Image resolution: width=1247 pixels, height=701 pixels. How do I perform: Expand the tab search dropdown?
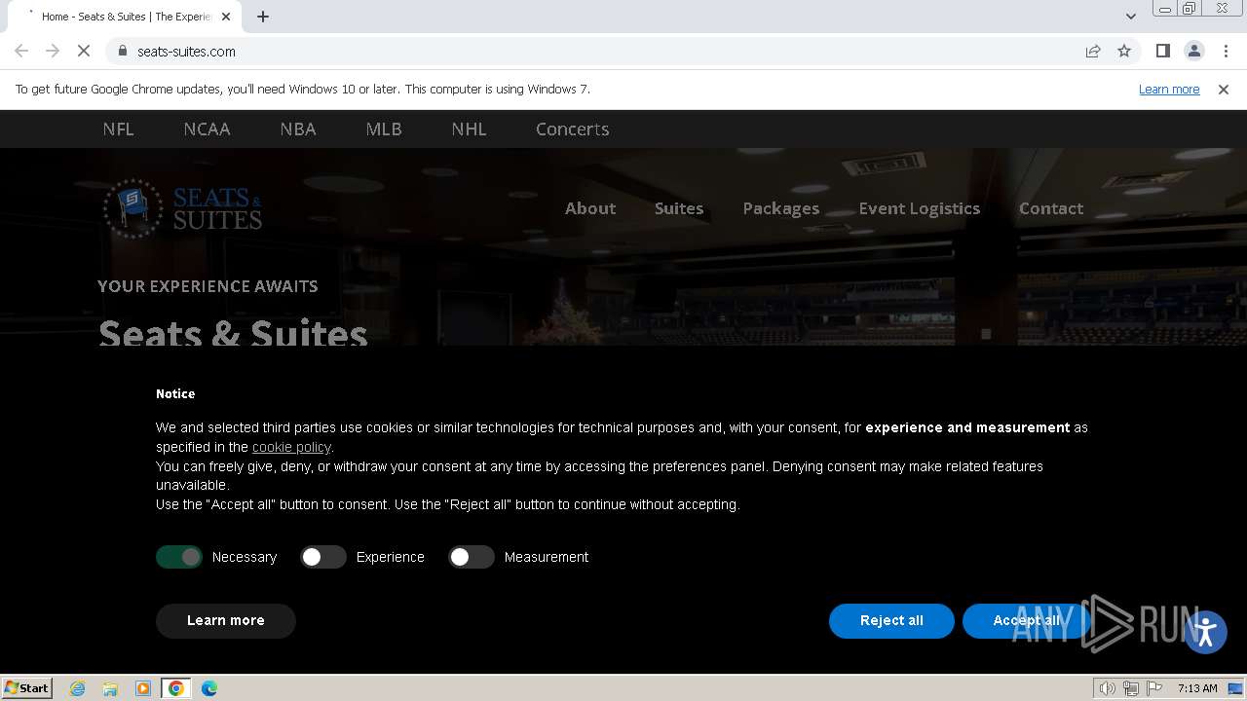click(x=1130, y=17)
